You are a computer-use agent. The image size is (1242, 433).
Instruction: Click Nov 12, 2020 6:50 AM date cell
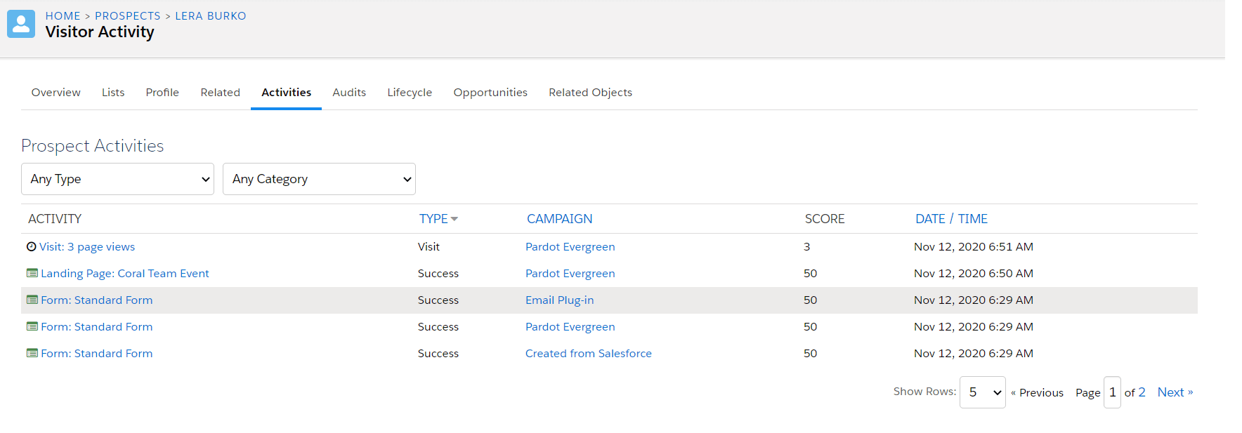(x=974, y=274)
